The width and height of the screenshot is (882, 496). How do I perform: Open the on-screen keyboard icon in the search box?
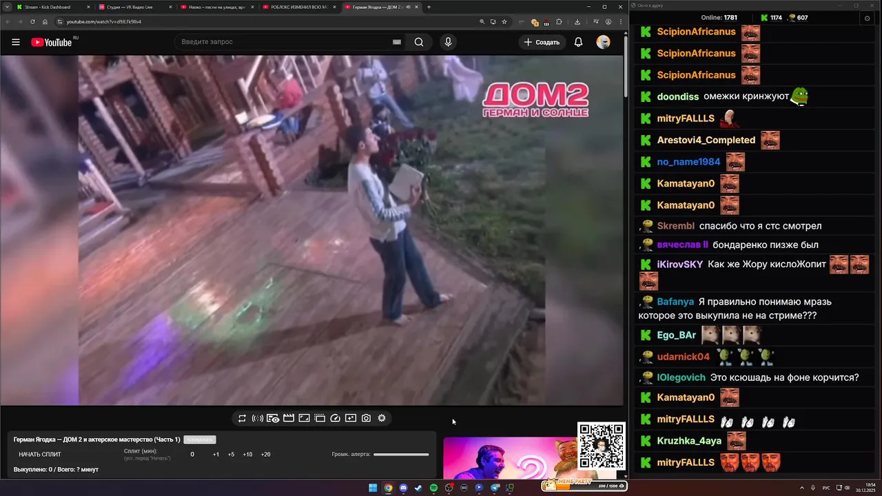(x=397, y=42)
